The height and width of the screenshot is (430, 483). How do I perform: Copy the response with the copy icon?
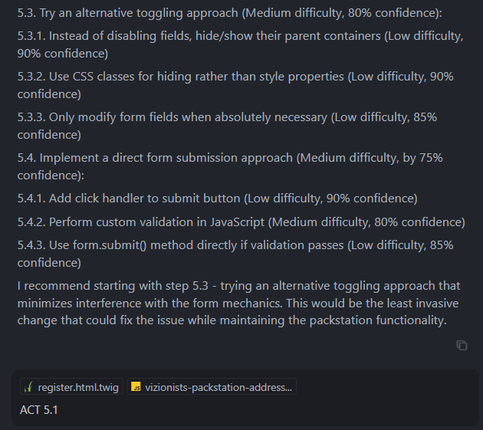tap(462, 345)
